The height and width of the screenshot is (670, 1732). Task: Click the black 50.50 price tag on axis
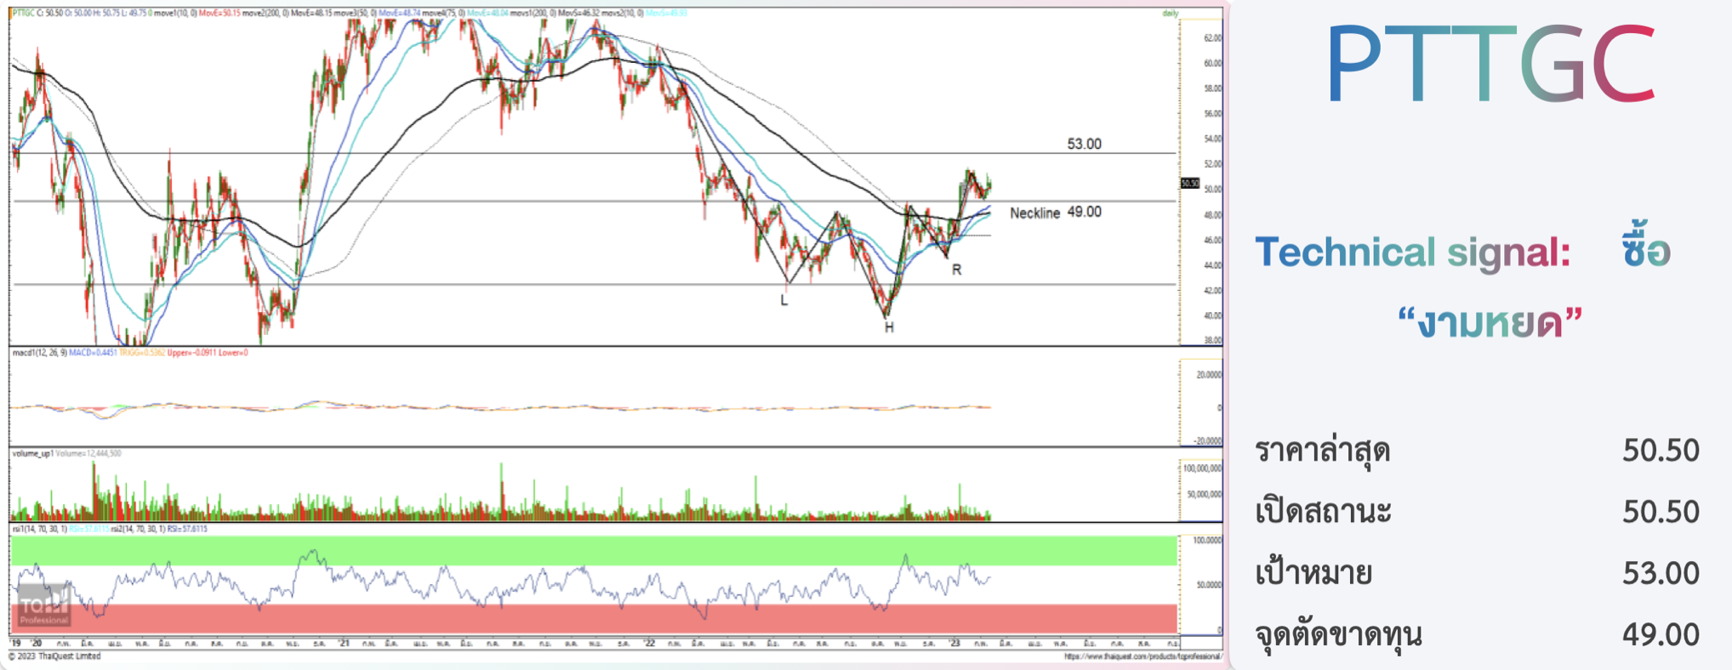1190,184
